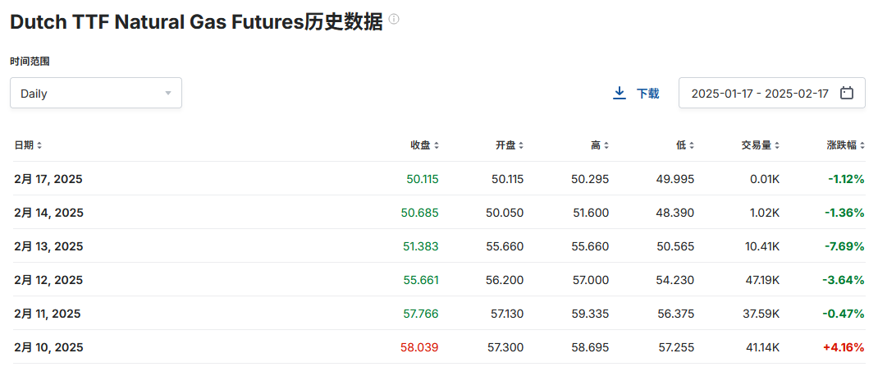Image resolution: width=878 pixels, height=367 pixels.
Task: Click the info icon beside the page title
Action: point(395,20)
